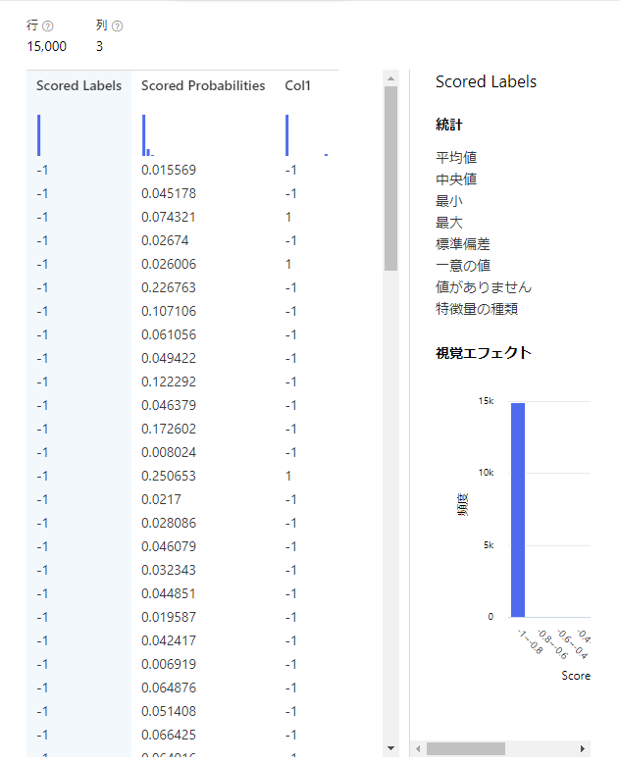This screenshot has height=764, width=620.
Task: Click the help icon next to 列
Action: coord(118,25)
